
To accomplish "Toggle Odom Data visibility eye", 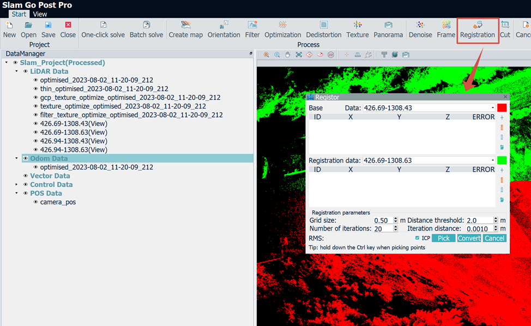I will tap(26, 159).
